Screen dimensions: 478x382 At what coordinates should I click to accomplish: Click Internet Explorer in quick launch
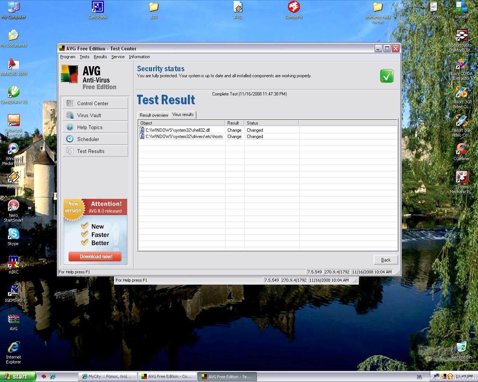coord(53,376)
